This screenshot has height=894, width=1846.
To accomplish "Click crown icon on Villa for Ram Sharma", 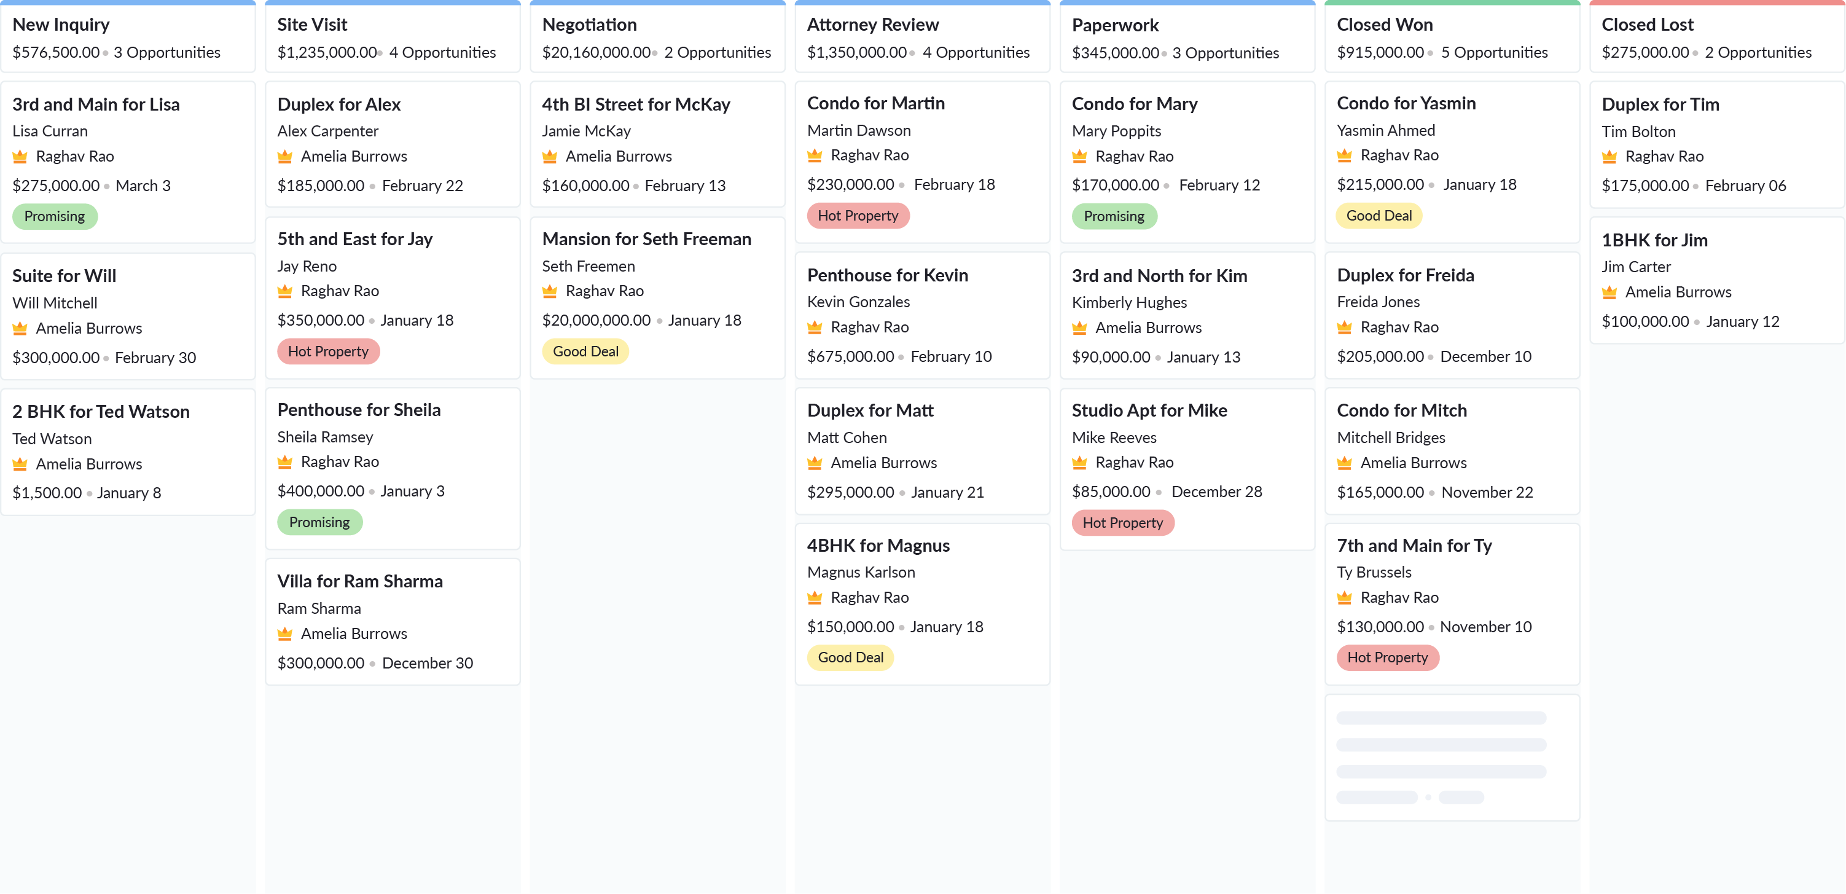I will coord(284,633).
